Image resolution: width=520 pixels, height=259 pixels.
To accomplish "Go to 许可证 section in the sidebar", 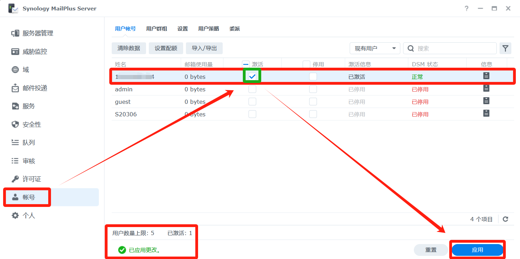I will (x=32, y=179).
